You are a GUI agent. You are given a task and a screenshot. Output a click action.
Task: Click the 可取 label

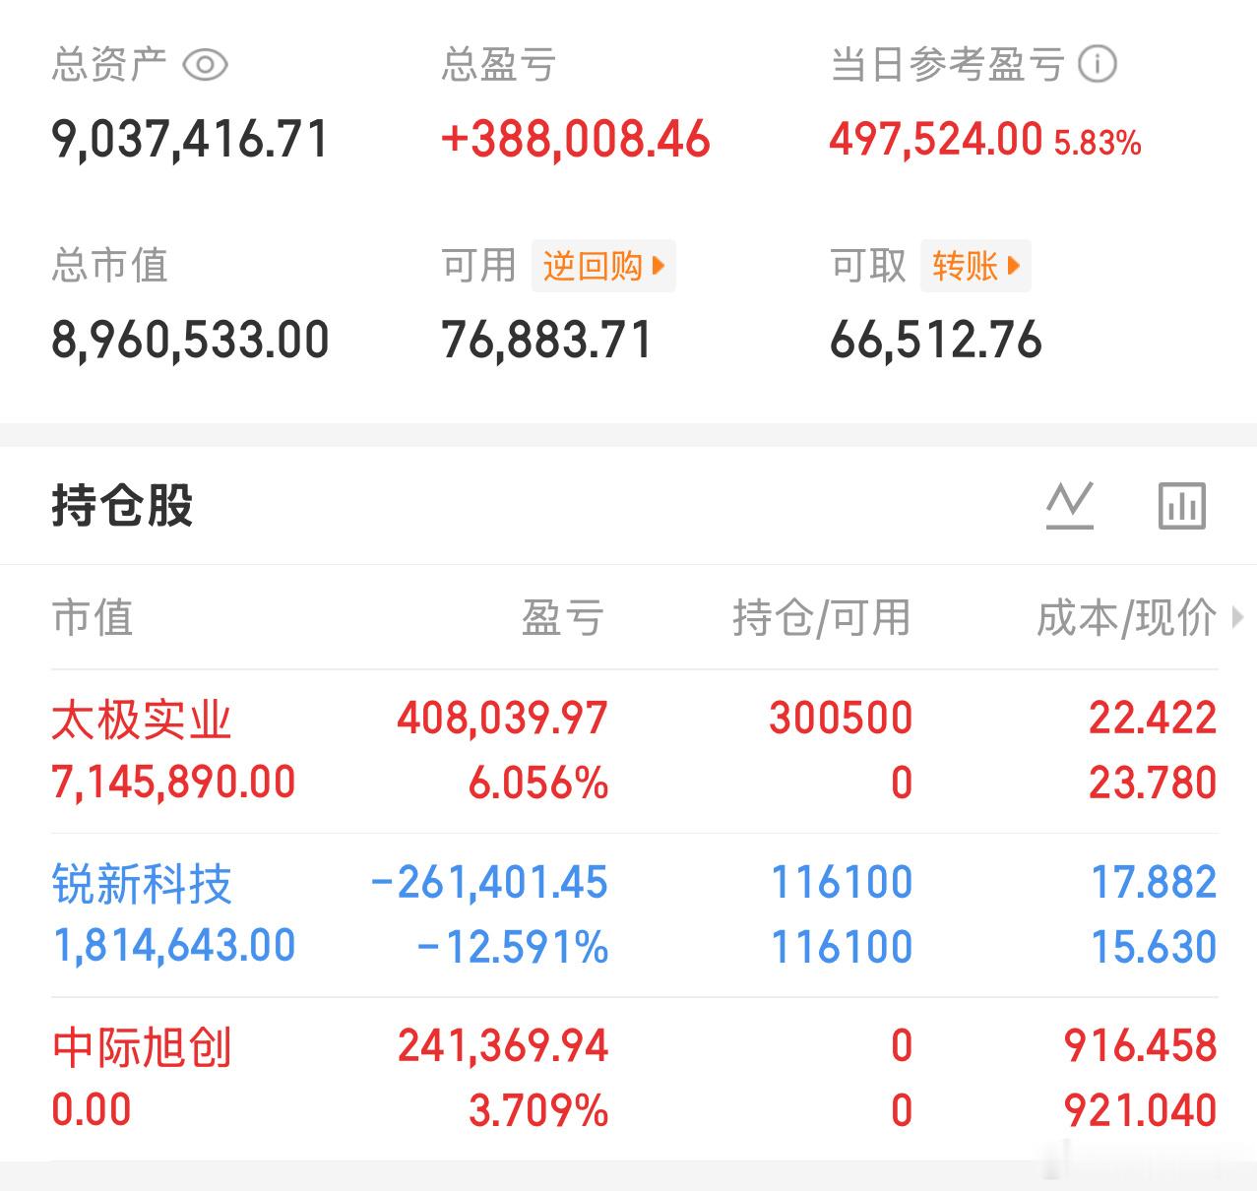pyautogui.click(x=867, y=266)
